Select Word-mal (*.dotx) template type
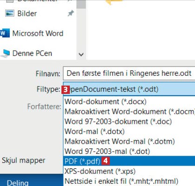The image size is (195, 186). (x=129, y=132)
